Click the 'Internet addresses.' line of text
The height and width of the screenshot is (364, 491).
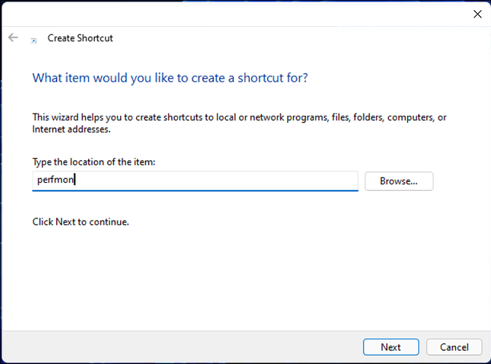71,129
